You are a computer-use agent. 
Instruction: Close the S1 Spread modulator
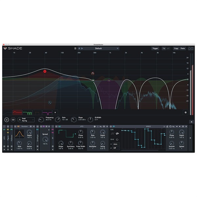(x=49, y=126)
